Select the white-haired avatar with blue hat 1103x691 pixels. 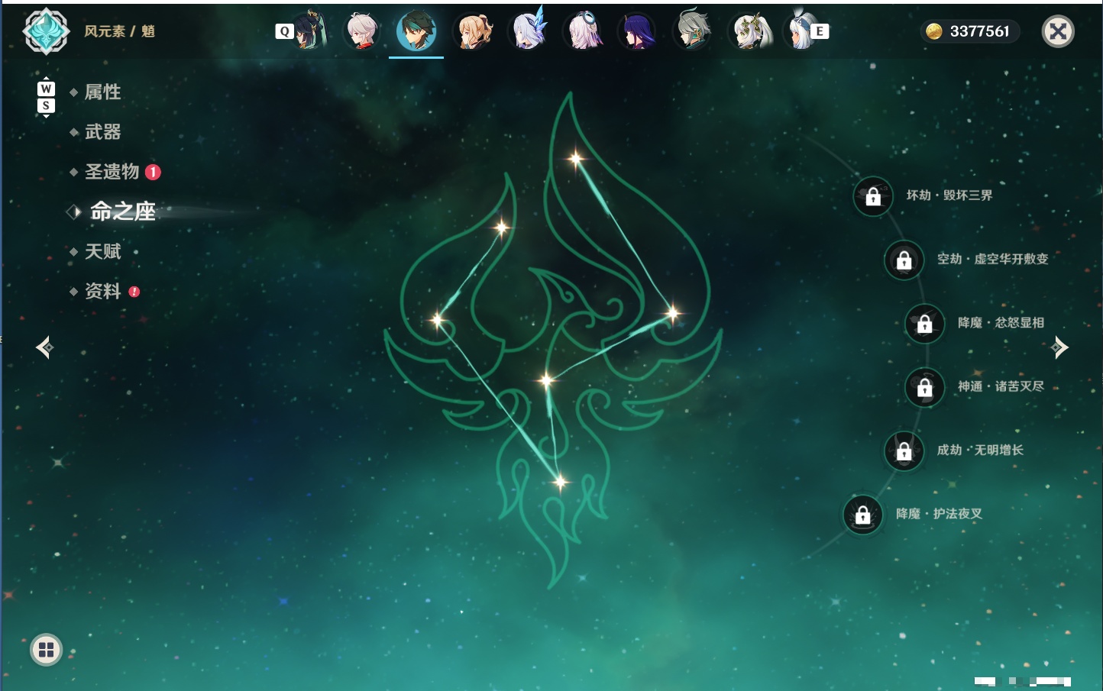click(x=800, y=31)
